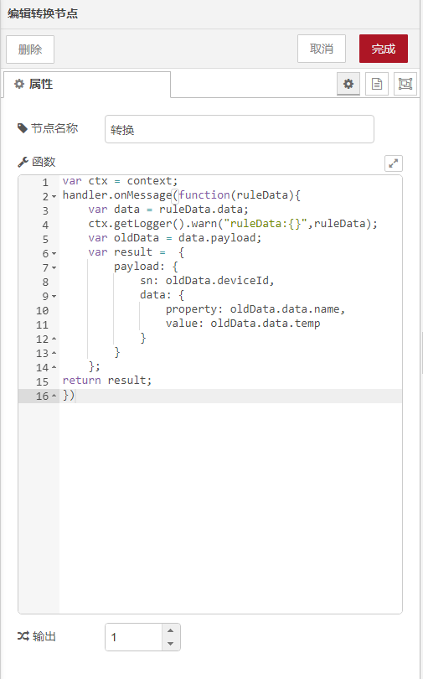Open node appearance settings icon
423x679 pixels.
405,84
